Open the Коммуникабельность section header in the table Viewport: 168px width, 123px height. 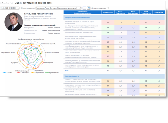[x=114, y=76]
